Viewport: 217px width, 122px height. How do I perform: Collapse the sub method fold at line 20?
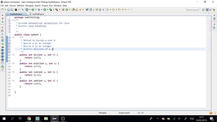tap(13, 72)
